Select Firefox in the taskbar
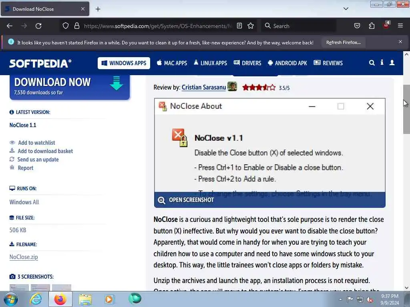The height and width of the screenshot is (307, 410). click(x=60, y=299)
